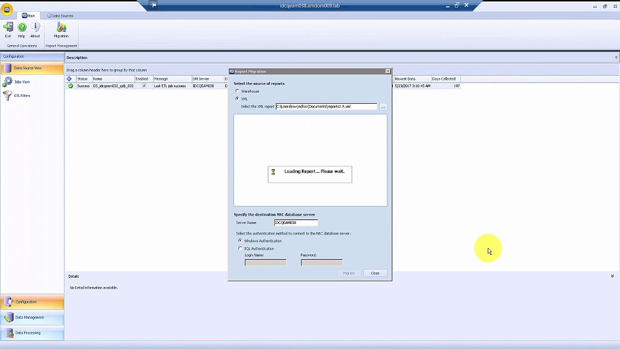Choose Windows Authentication option
Screen dimensions: 620x349
click(x=240, y=241)
